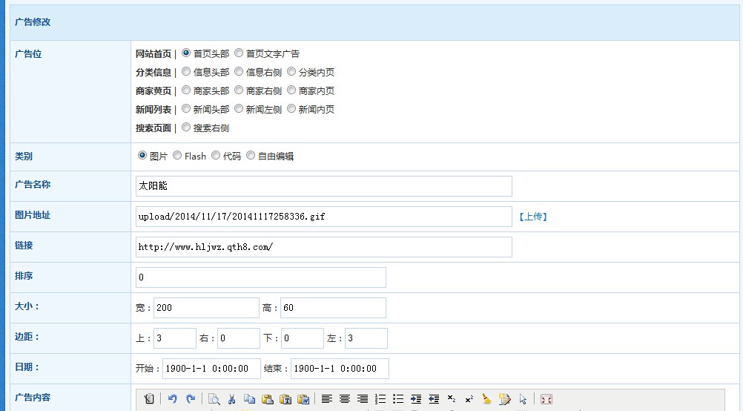Focus the 链接 URL input field
743x411 pixels.
point(323,247)
